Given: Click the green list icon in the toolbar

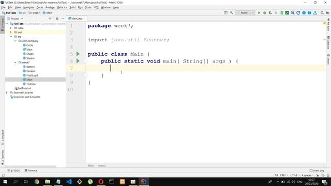Looking at the screenshot, I should click(281, 13).
